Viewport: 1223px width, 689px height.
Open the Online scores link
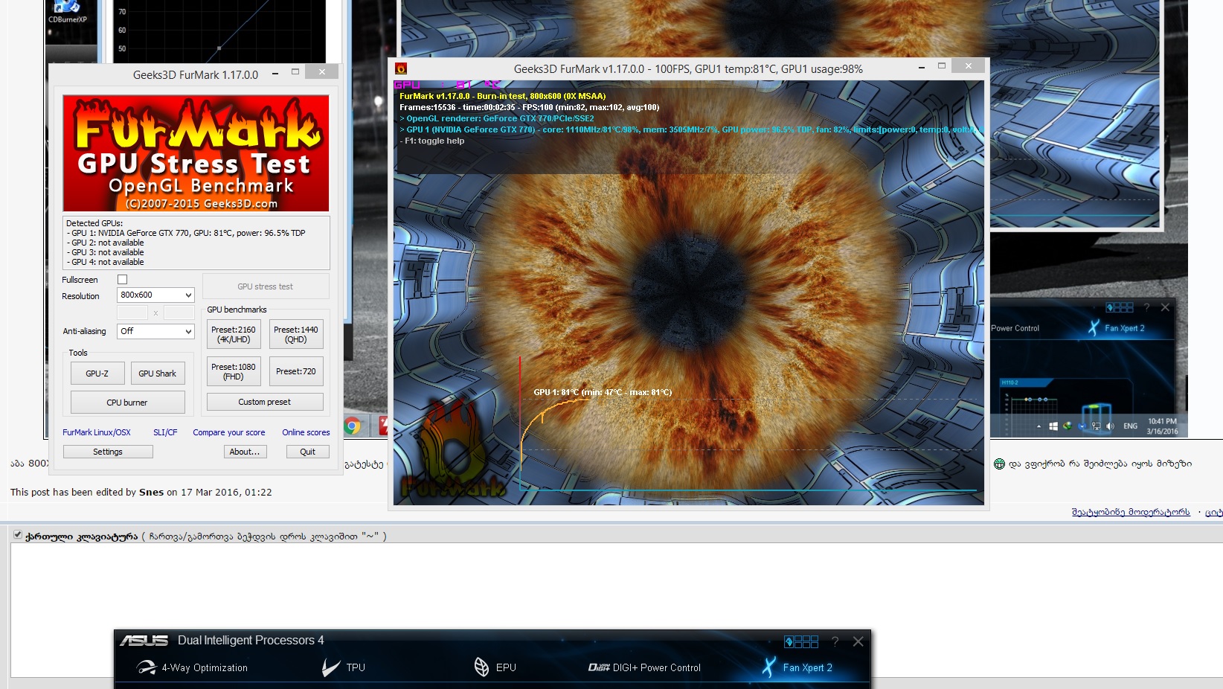306,432
